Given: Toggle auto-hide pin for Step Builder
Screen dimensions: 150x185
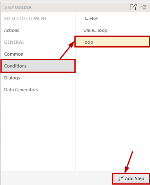Looking at the screenshot, I should coord(143,7).
